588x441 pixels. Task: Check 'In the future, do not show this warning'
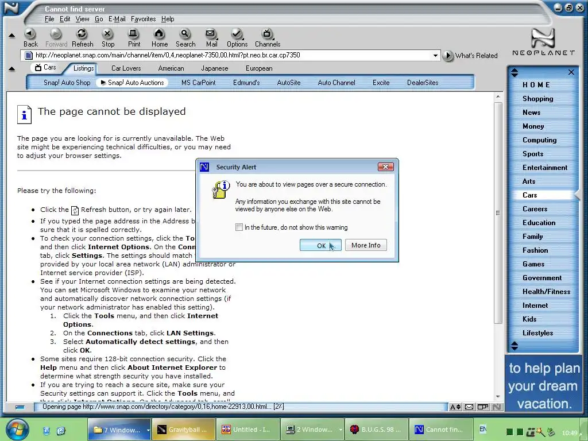tap(239, 227)
